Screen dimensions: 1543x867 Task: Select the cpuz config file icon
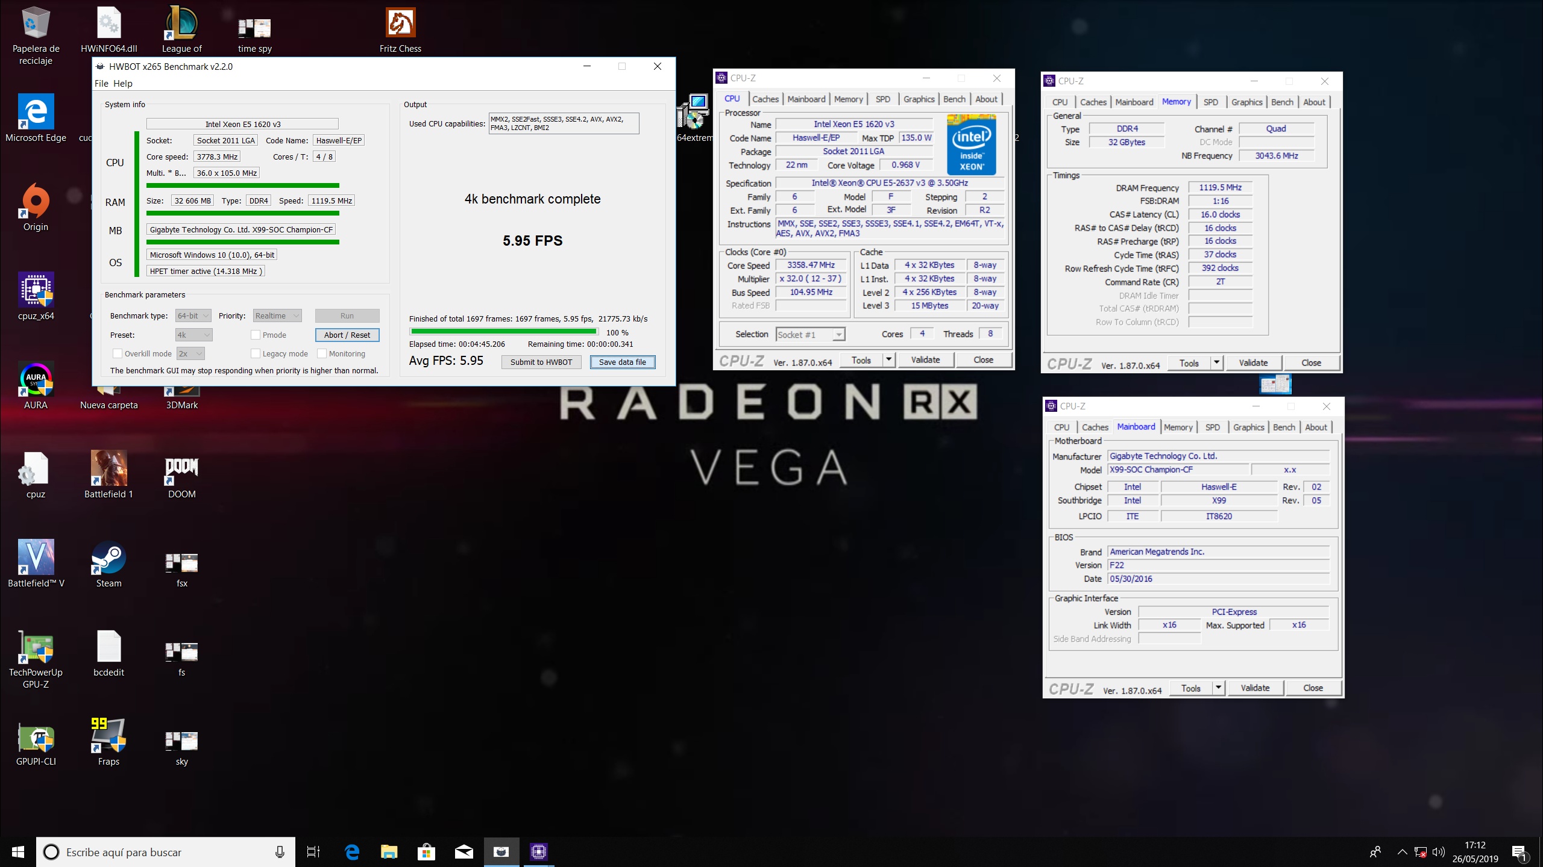(36, 474)
